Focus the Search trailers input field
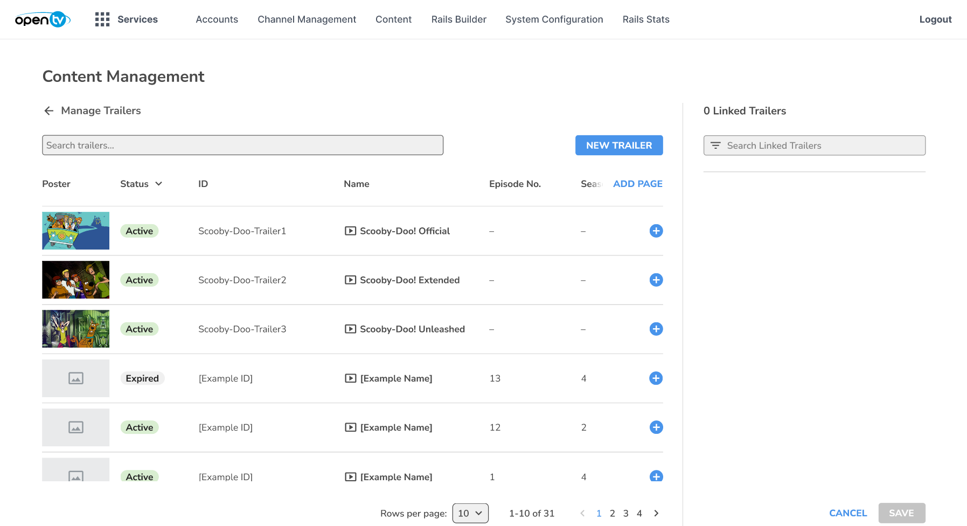This screenshot has width=967, height=526. [x=243, y=145]
